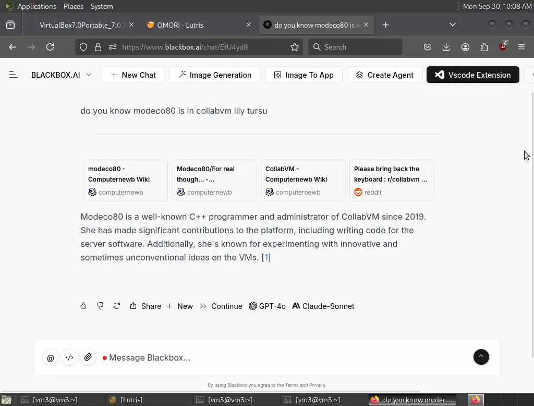Share this chat response
The width and height of the screenshot is (534, 406).
(x=145, y=306)
